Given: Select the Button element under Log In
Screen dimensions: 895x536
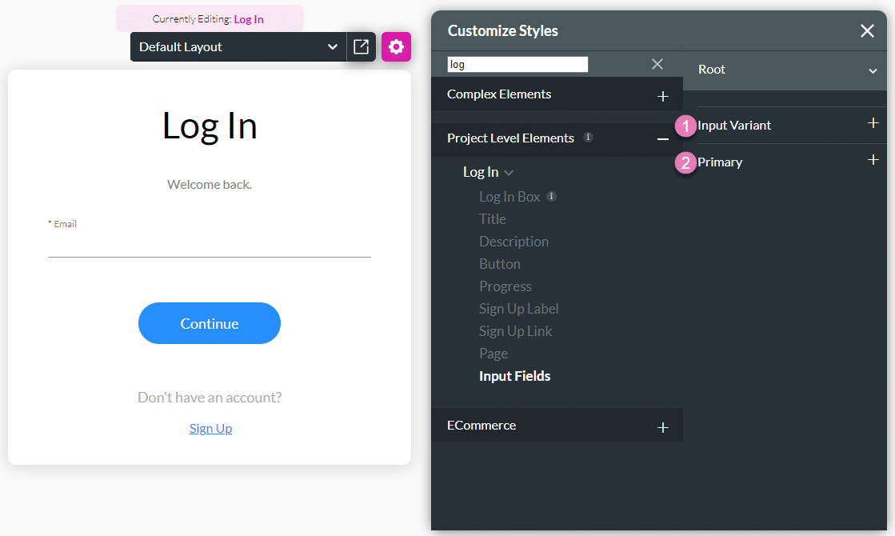Looking at the screenshot, I should tap(500, 263).
